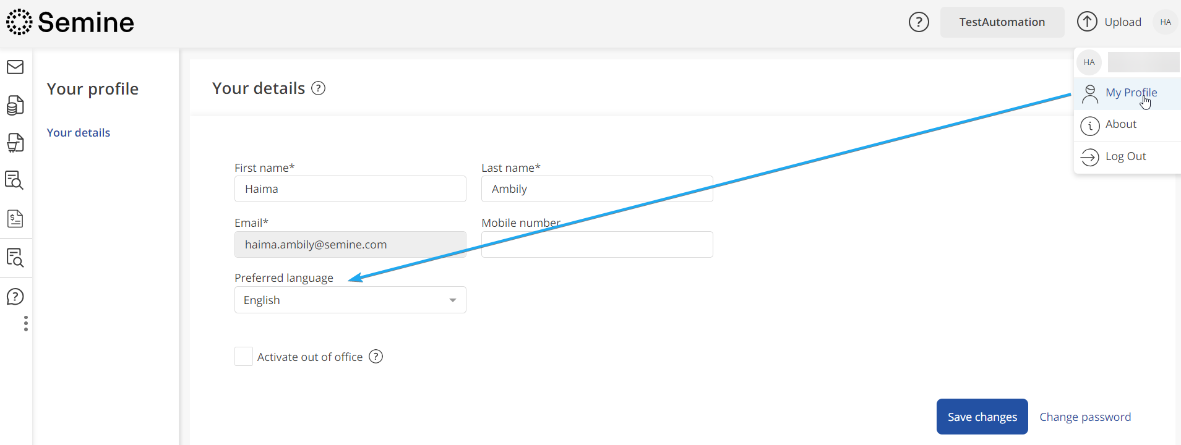
Task: Click the Mobile number input field
Action: 596,245
